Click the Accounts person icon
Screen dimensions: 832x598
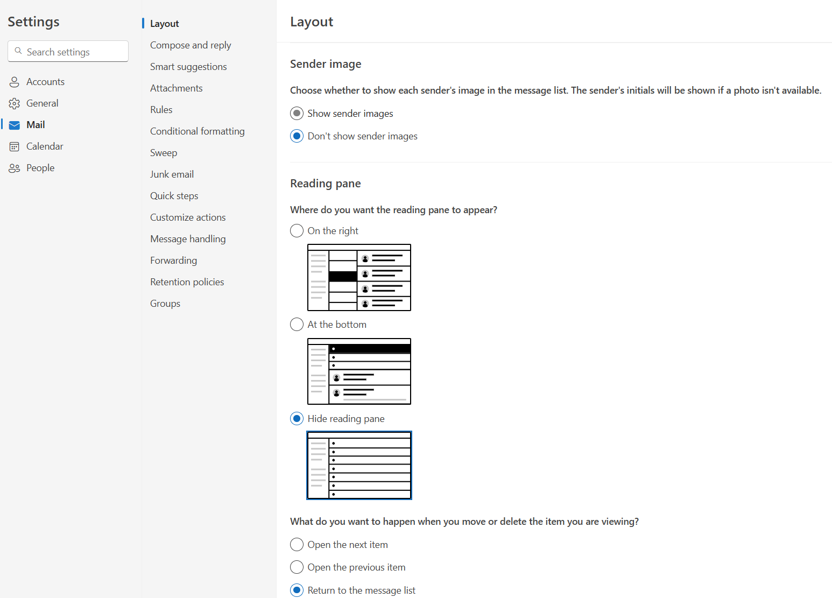pos(15,82)
